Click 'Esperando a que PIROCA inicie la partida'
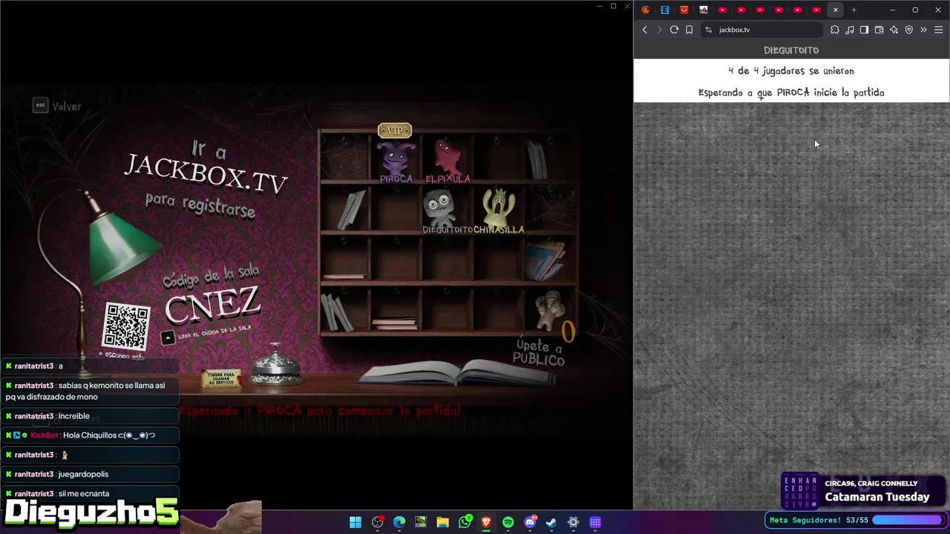 791,93
